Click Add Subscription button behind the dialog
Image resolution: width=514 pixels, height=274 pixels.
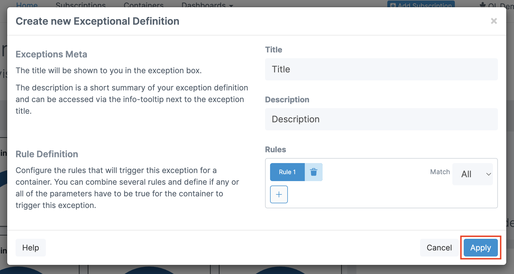coord(421,4)
